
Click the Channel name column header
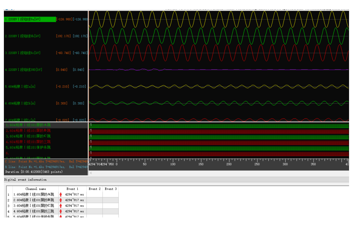36,189
